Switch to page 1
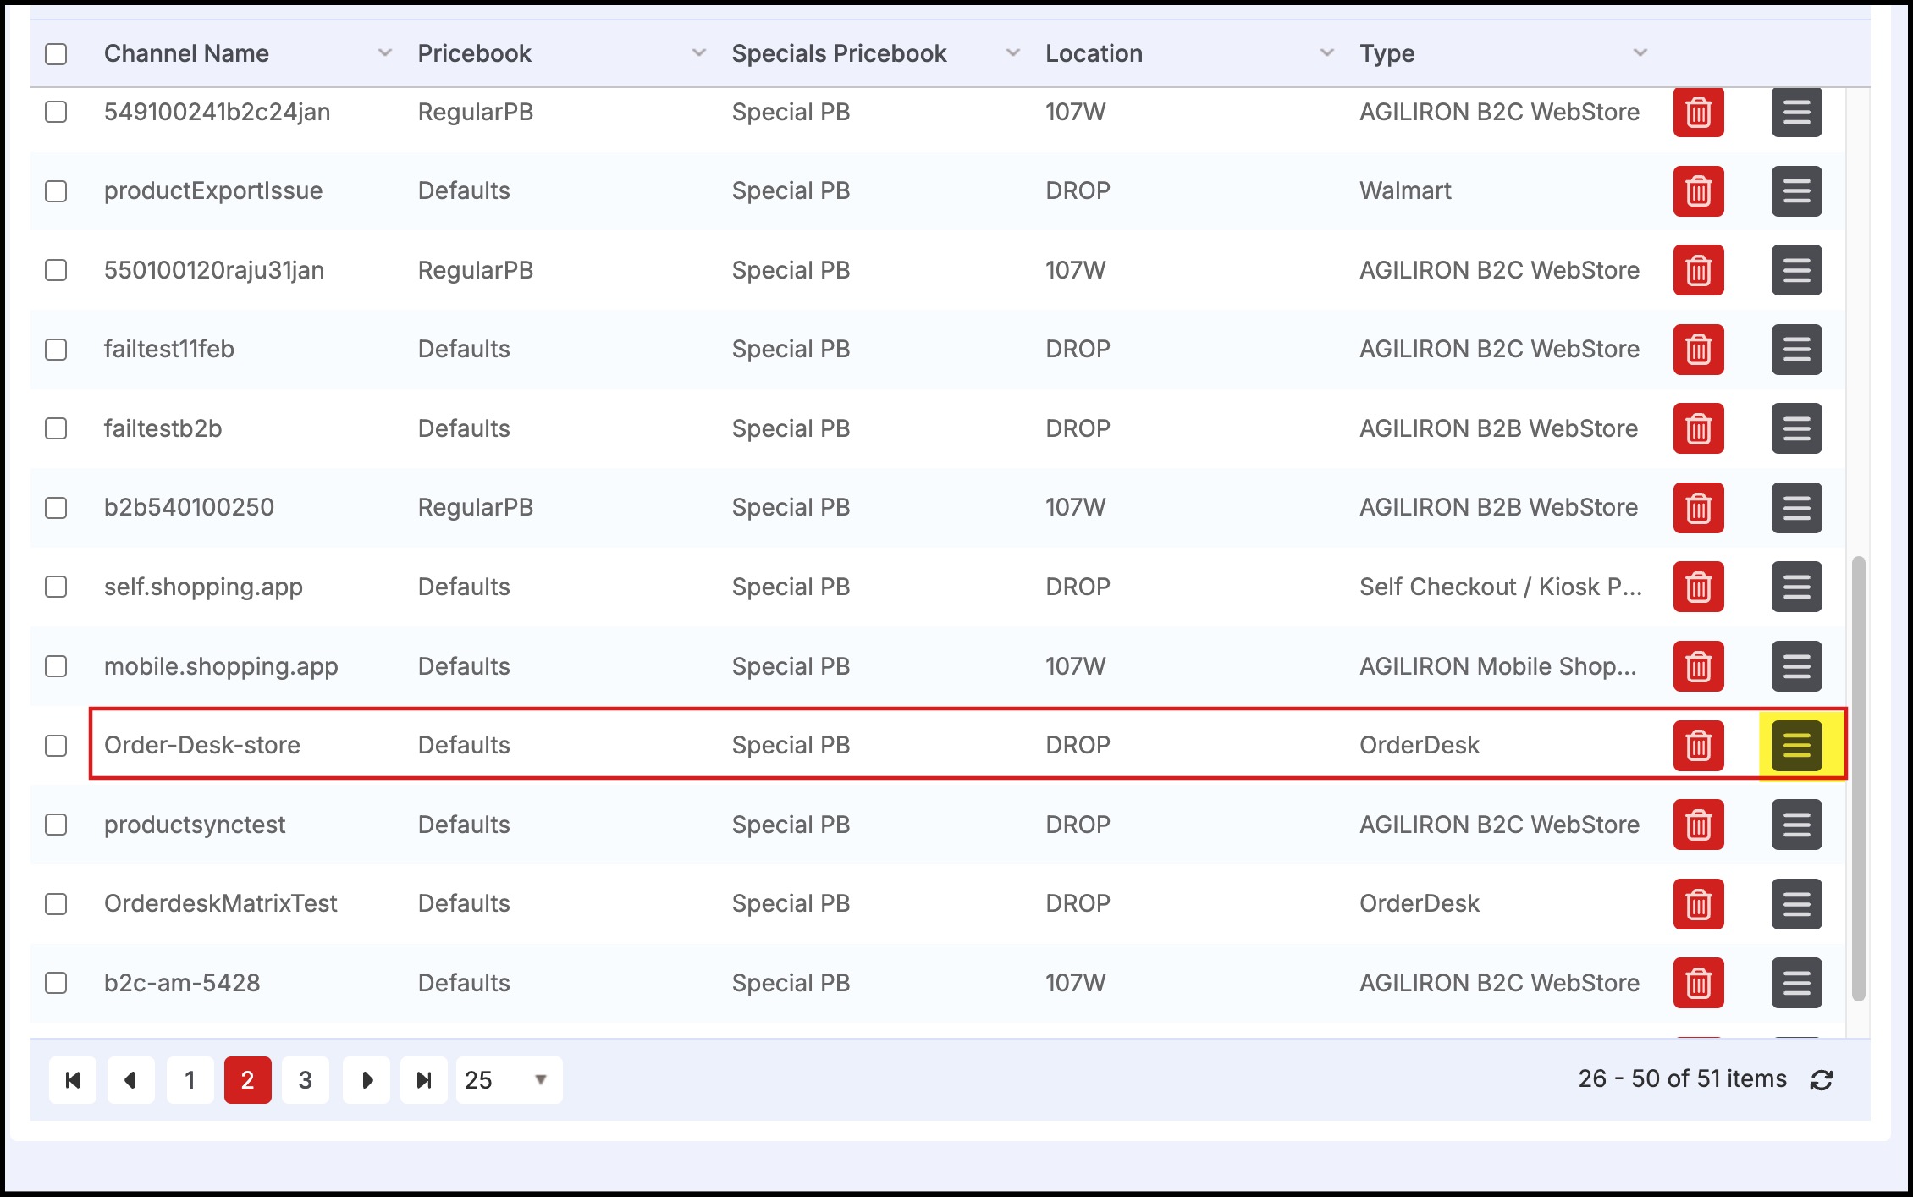 click(x=190, y=1080)
